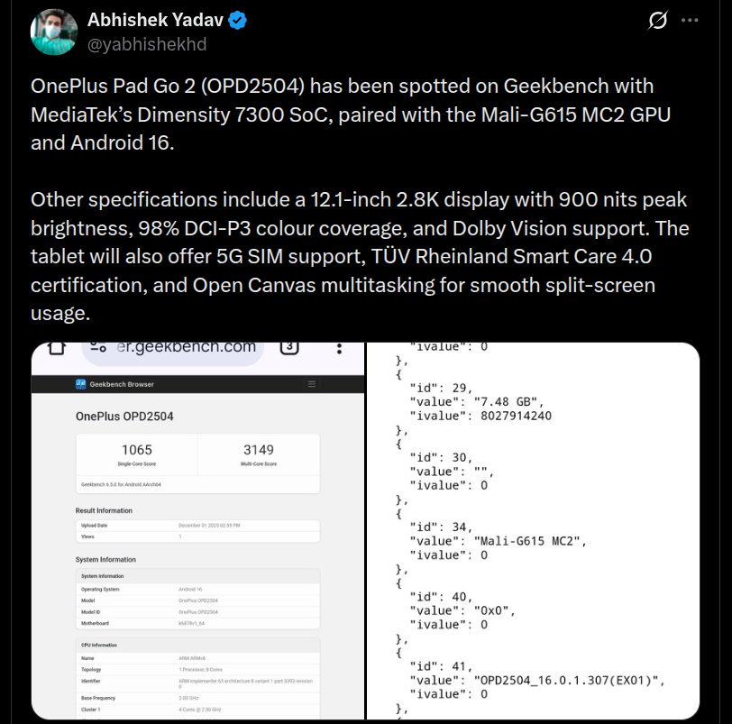Click the browser home icon in screenshot

(56, 348)
